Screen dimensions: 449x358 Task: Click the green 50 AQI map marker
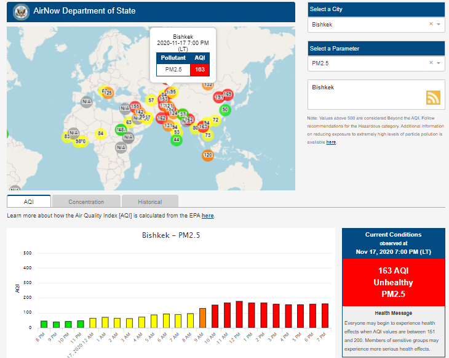tap(225, 110)
